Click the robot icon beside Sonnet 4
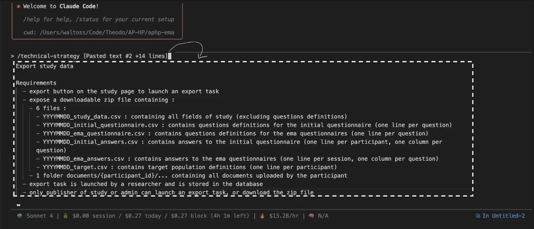 20,216
